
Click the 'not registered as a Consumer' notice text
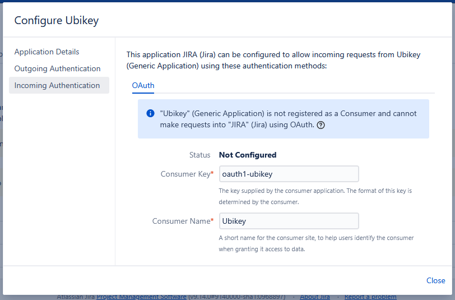coord(288,119)
